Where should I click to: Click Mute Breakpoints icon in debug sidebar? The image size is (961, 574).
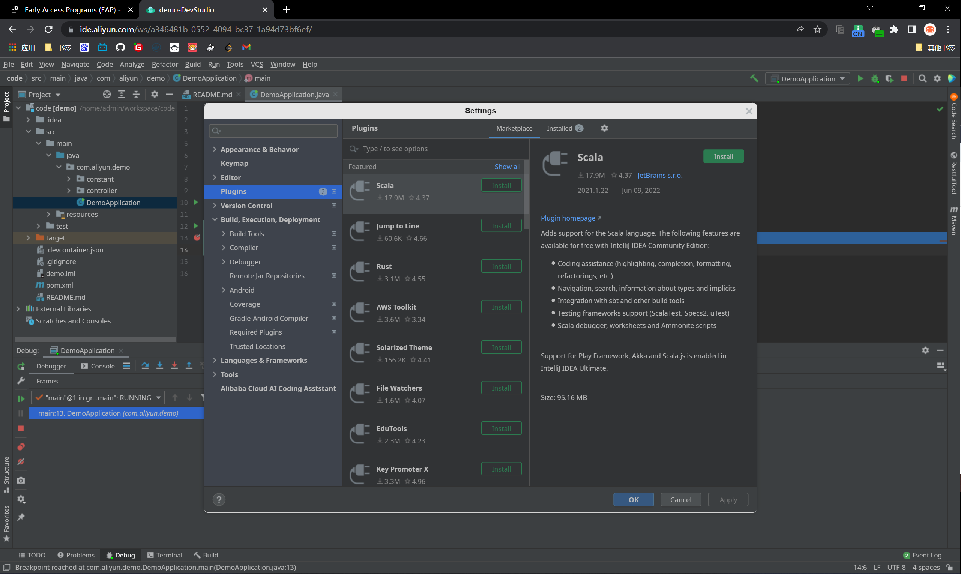[x=21, y=462]
